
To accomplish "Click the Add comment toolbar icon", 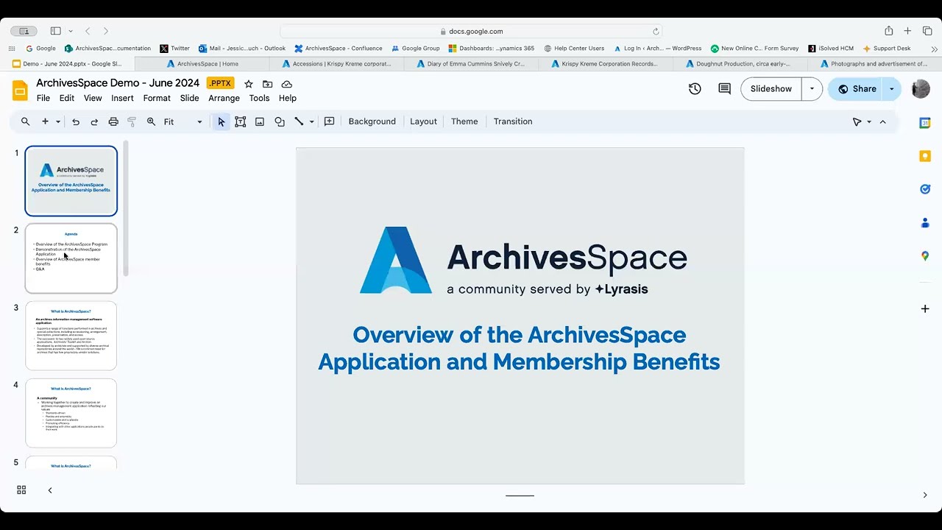I will coord(330,121).
